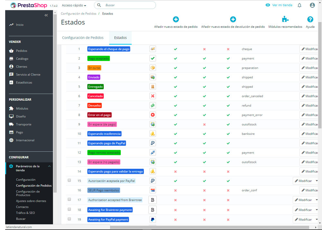The image size is (322, 230).
Task: Click the Módulos recomendados puzzle icon
Action: click(x=285, y=19)
